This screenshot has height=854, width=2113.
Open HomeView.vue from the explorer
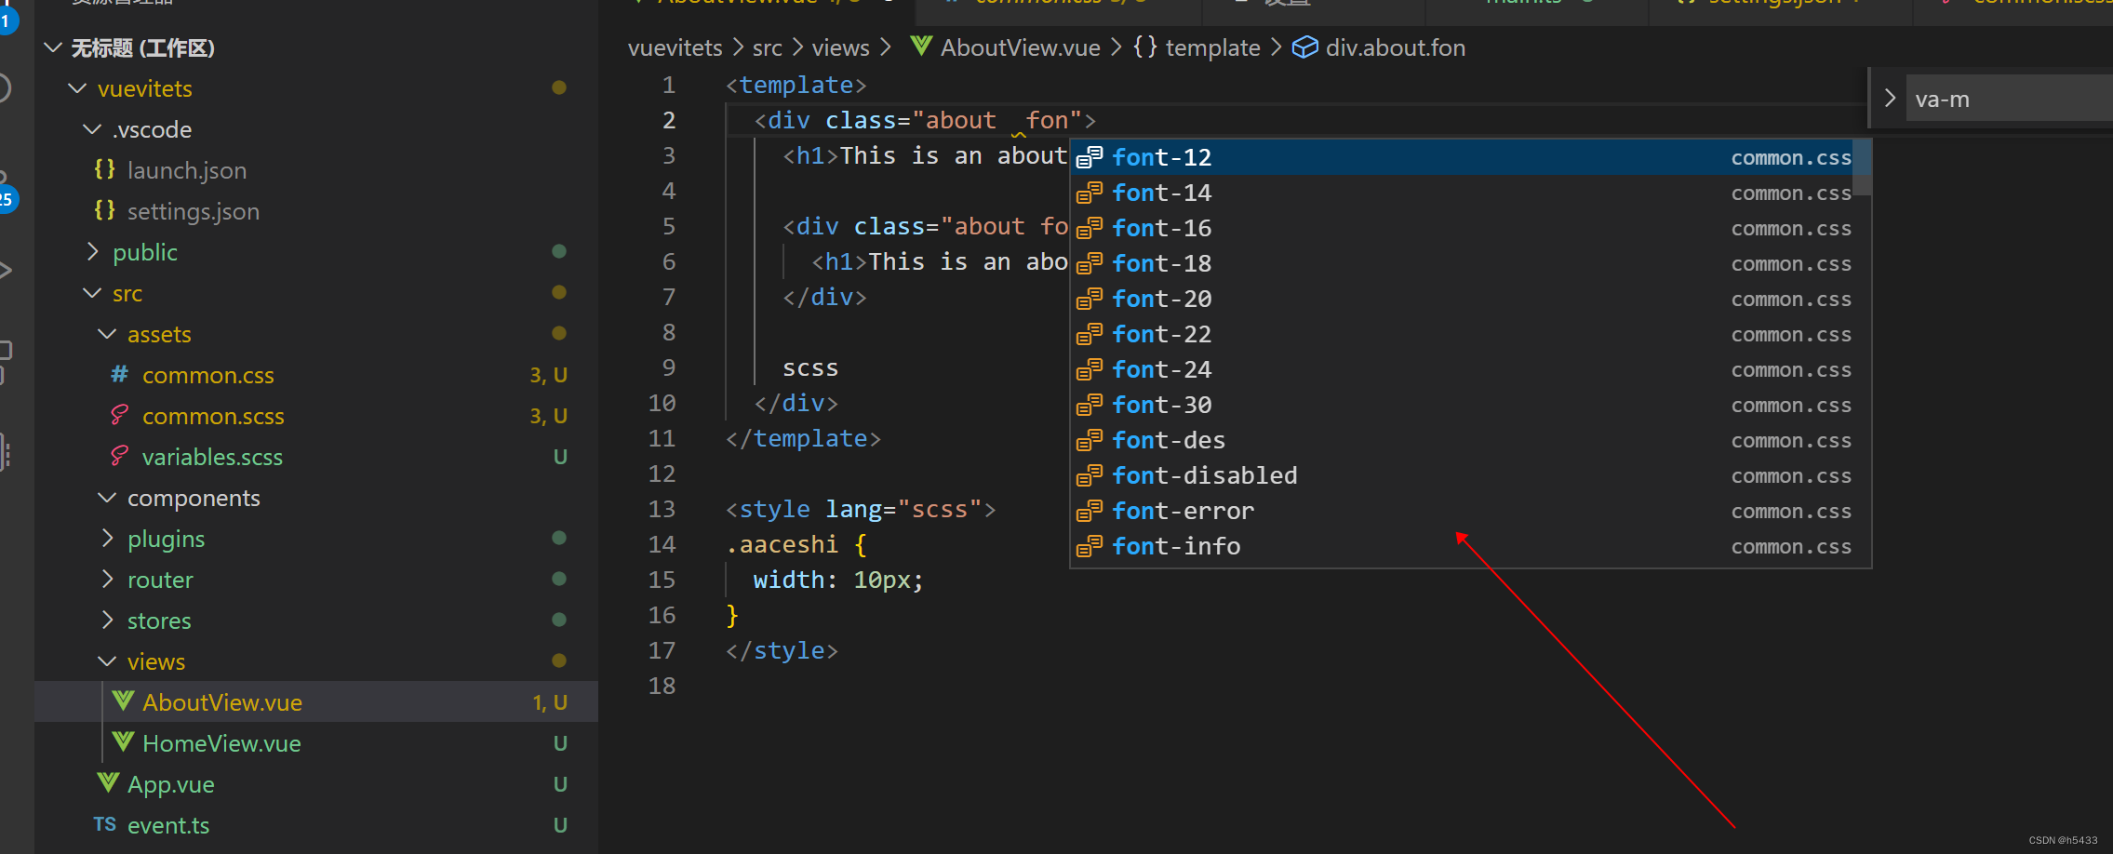pos(221,742)
